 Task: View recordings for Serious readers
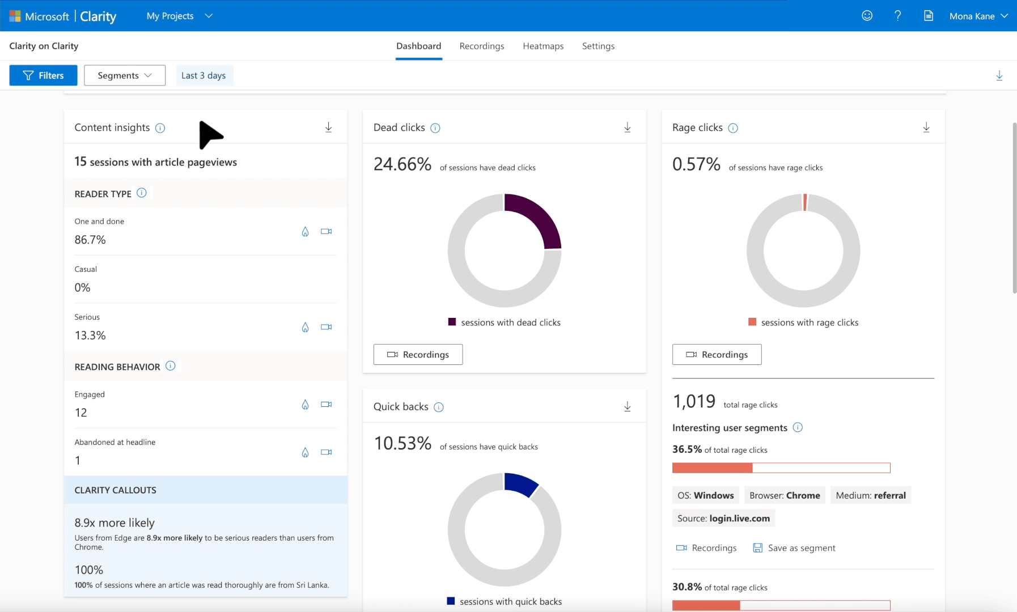[326, 327]
